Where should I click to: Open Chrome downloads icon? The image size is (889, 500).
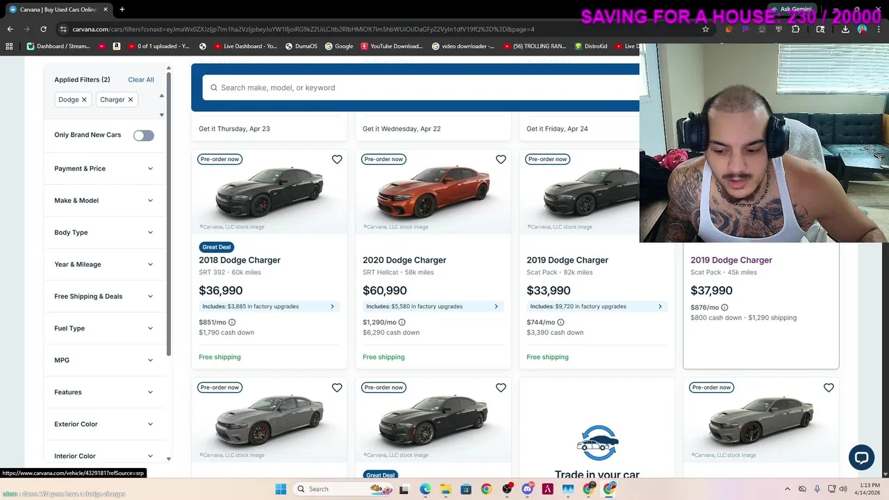[x=845, y=29]
